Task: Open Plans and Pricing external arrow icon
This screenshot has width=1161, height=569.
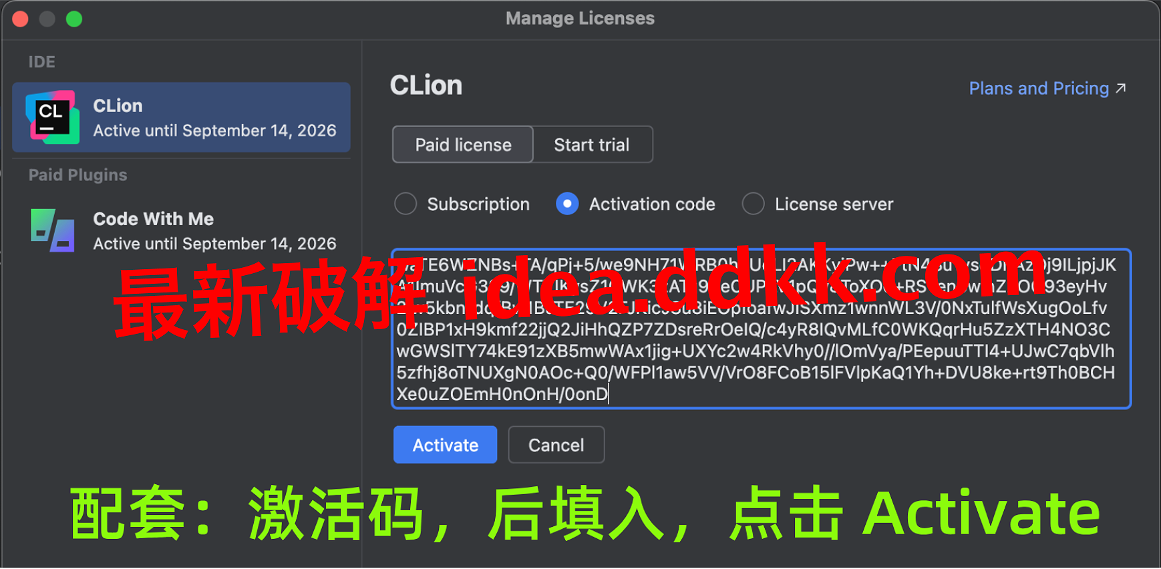Action: point(1121,88)
